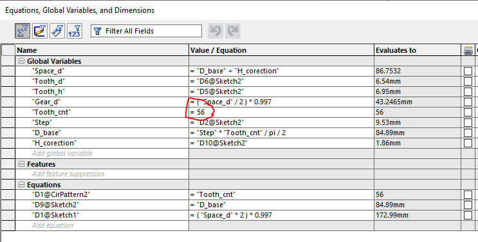
Task: Click the undo arrow icon
Action: click(x=216, y=31)
